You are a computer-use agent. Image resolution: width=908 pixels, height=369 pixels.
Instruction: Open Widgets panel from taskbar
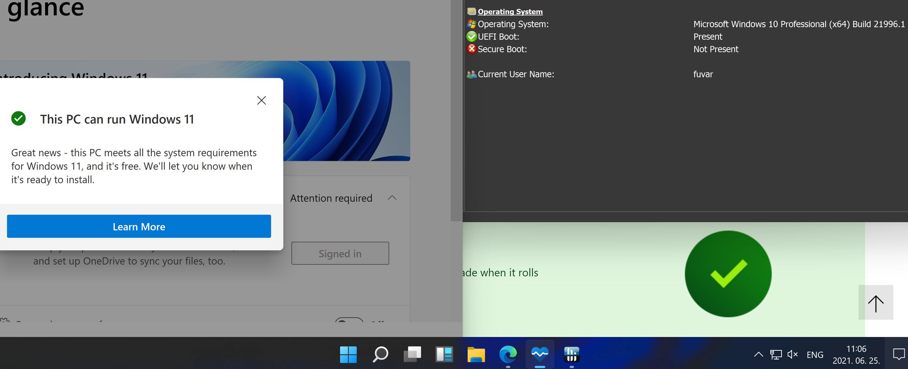point(444,354)
